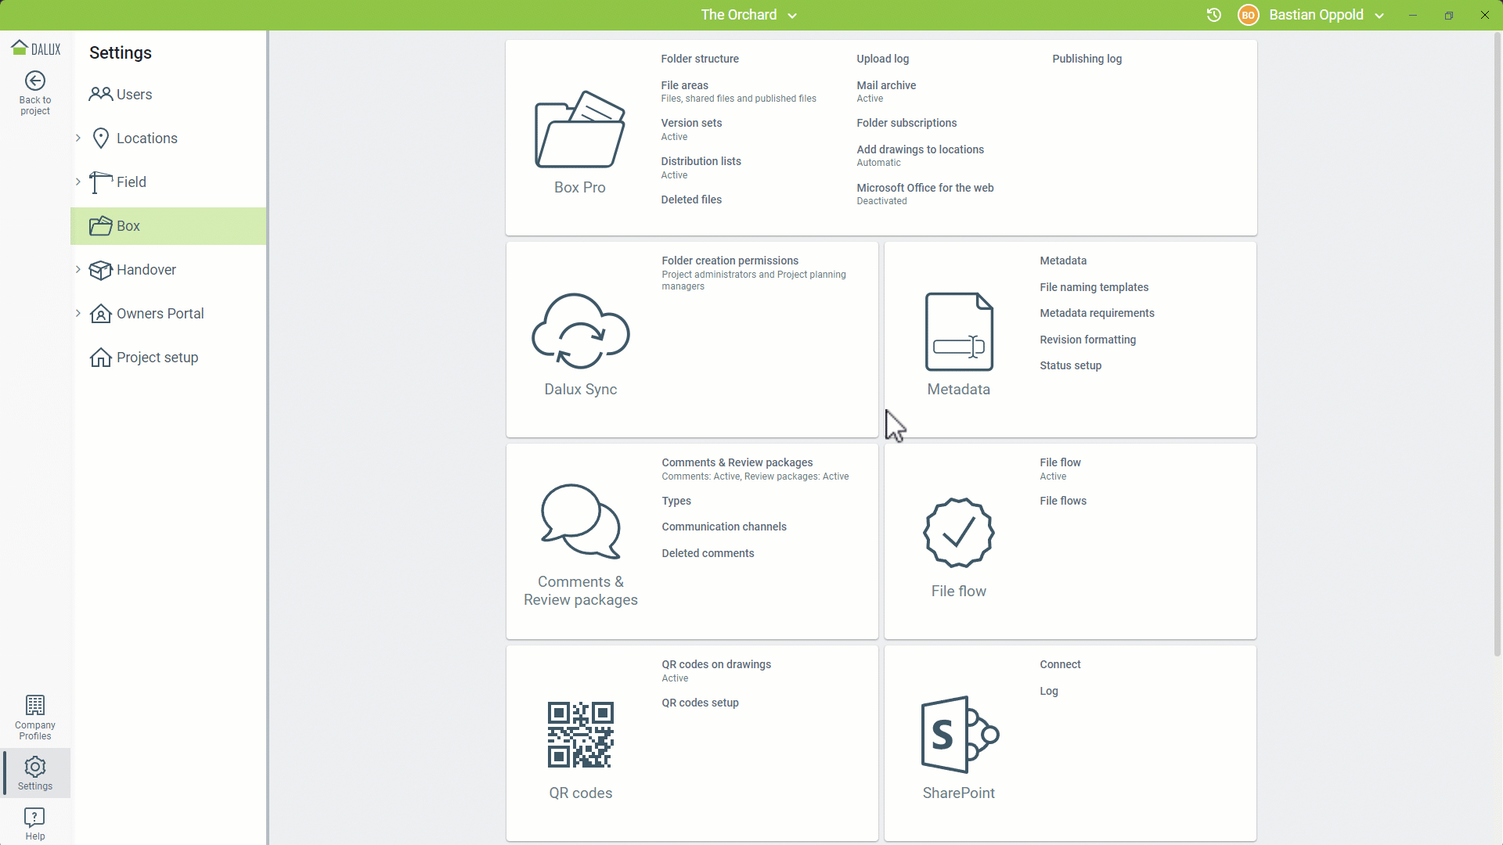
Task: Open The Orchard project dropdown
Action: tap(748, 15)
